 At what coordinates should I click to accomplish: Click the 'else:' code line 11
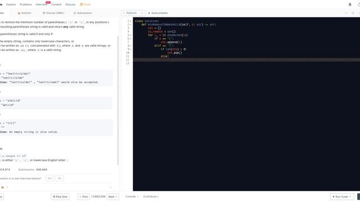pos(165,56)
